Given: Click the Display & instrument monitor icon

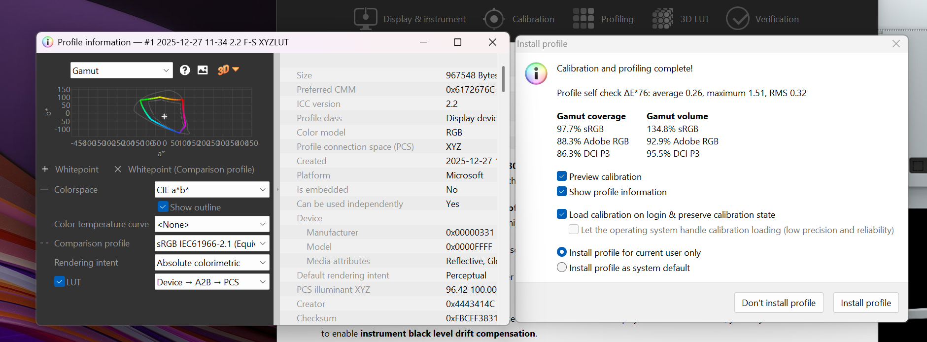Looking at the screenshot, I should coord(365,19).
